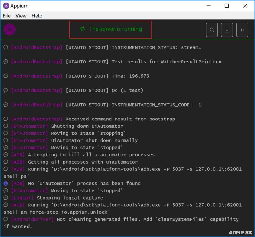Select the 'shell am force-stop io.appium.unlock' text
255x237 pixels.
tap(57, 212)
